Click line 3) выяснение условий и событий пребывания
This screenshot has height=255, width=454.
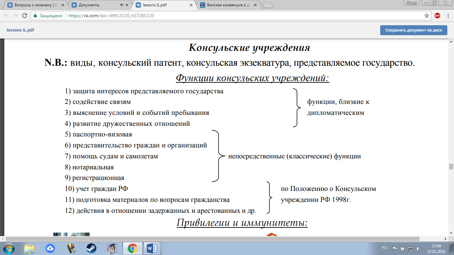137,113
